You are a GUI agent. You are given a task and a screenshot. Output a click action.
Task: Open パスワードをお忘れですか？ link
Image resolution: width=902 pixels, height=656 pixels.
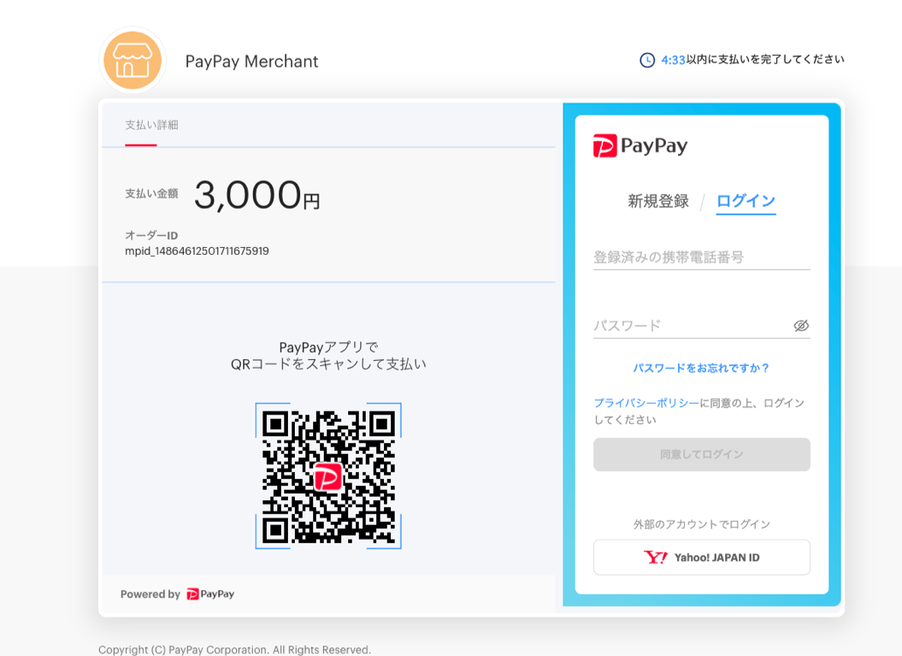click(701, 369)
